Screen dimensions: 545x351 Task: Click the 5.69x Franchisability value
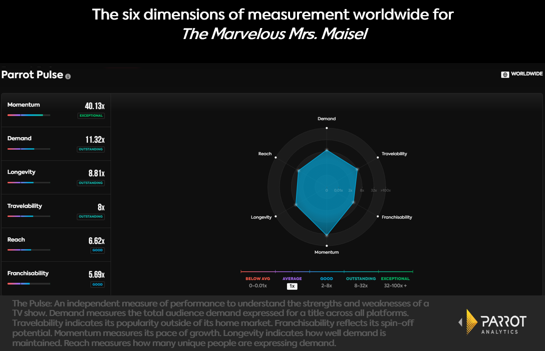[96, 274]
